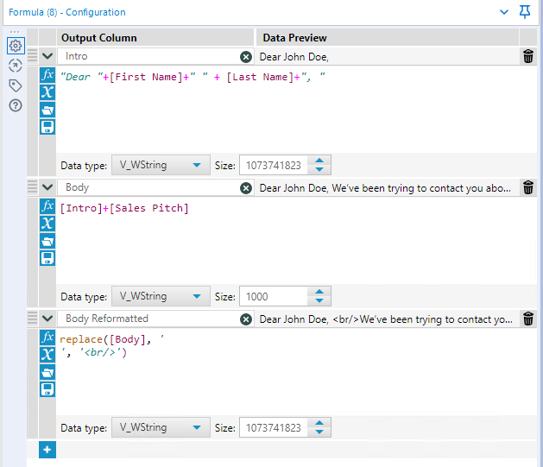The width and height of the screenshot is (543, 467).
Task: Open fx functions for Body Reformatted expression
Action: (x=47, y=338)
